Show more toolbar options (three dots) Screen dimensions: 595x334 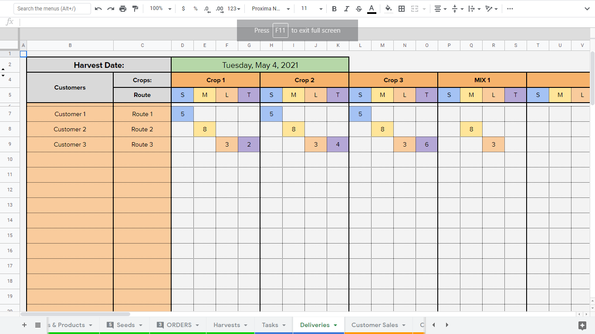[x=510, y=9]
